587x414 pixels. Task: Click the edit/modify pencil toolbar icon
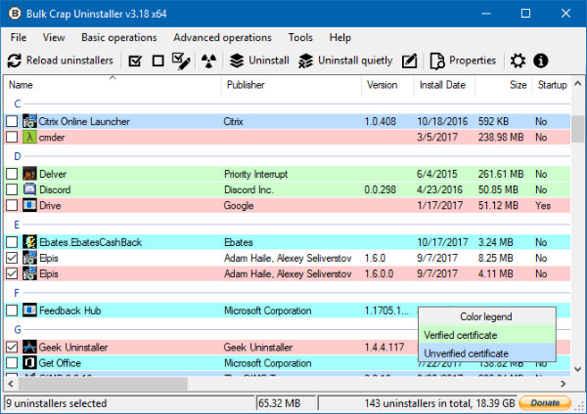pyautogui.click(x=410, y=61)
